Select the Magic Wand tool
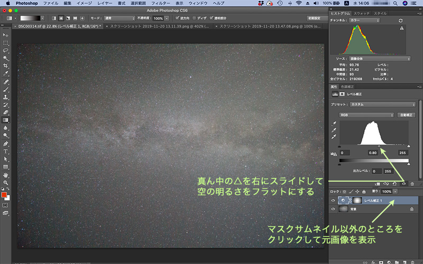Image resolution: width=423 pixels, height=264 pixels. point(5,58)
